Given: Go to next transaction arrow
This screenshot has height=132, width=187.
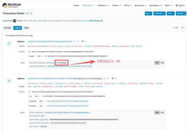Looking at the screenshot, I should (x=31, y=13).
